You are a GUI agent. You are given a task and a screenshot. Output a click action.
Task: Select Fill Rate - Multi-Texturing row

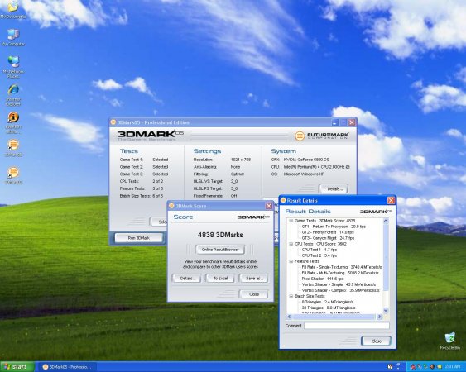click(340, 273)
